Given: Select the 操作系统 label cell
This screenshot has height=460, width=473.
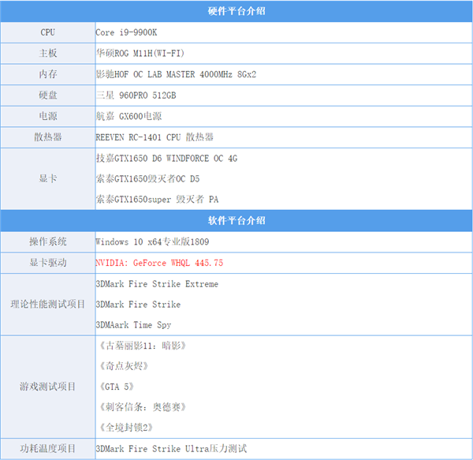Looking at the screenshot, I should click(x=47, y=241).
